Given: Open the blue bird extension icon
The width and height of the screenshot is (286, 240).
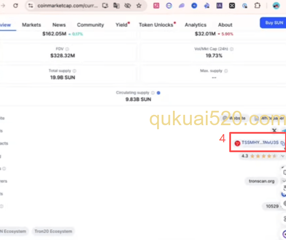Looking at the screenshot, I should [x=207, y=6].
